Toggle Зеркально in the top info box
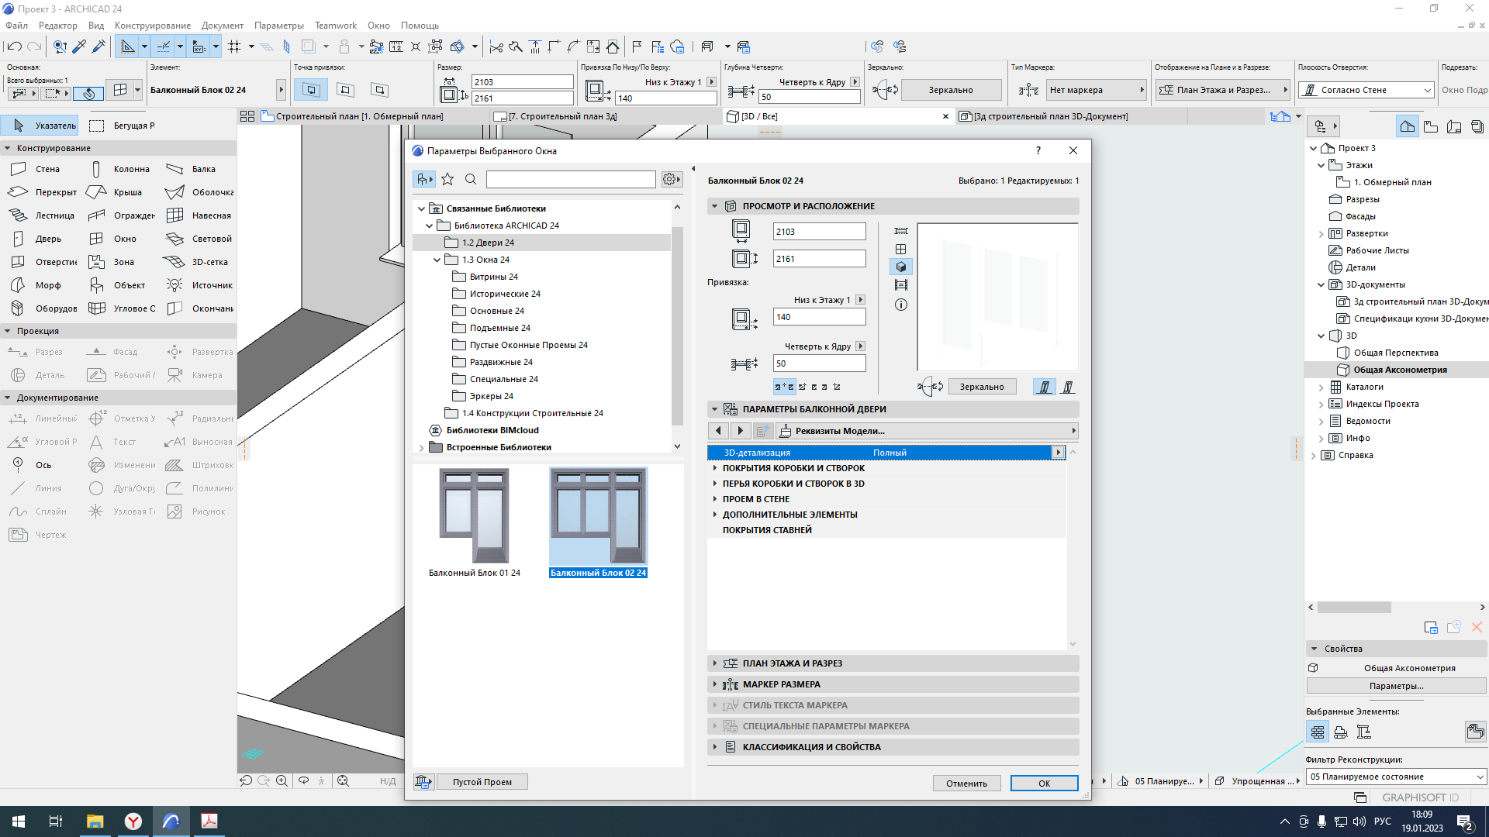The width and height of the screenshot is (1489, 837). pos(950,90)
